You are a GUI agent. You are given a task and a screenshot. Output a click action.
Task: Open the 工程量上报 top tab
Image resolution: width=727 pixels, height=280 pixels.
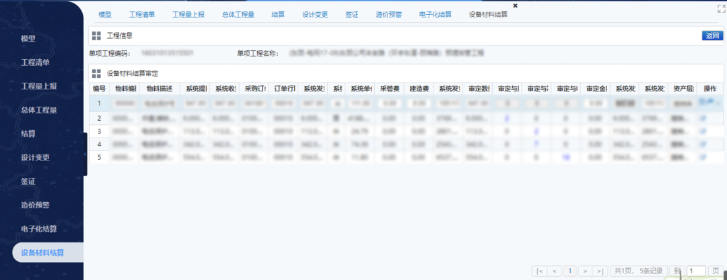coord(188,14)
